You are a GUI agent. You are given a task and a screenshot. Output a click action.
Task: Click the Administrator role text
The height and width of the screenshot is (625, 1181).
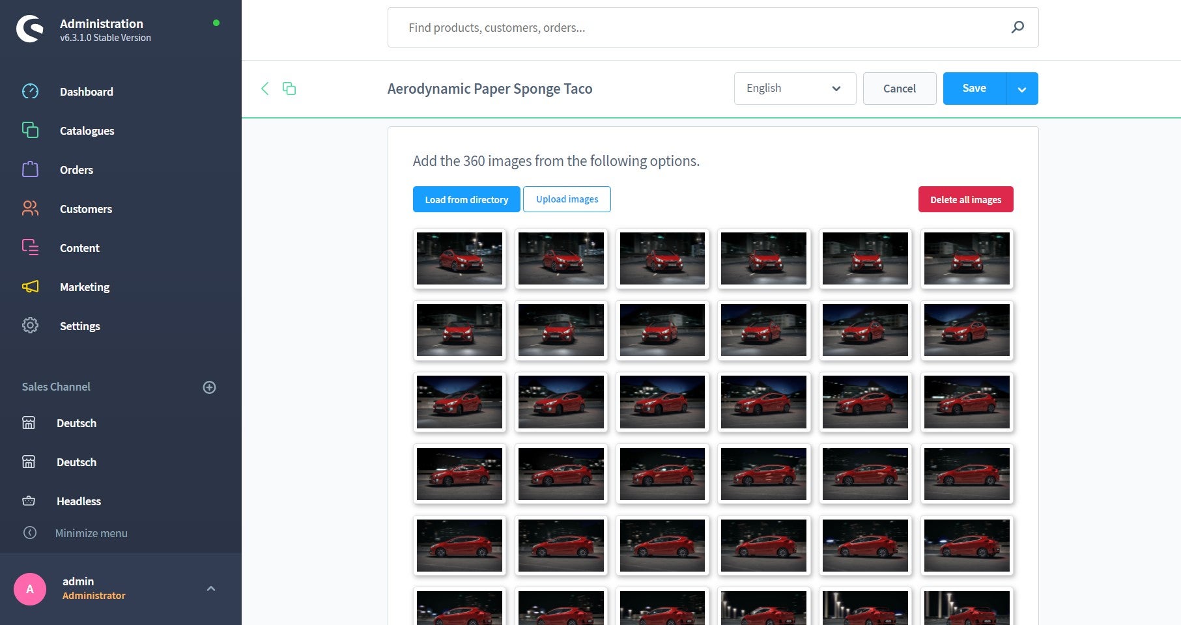pyautogui.click(x=94, y=596)
